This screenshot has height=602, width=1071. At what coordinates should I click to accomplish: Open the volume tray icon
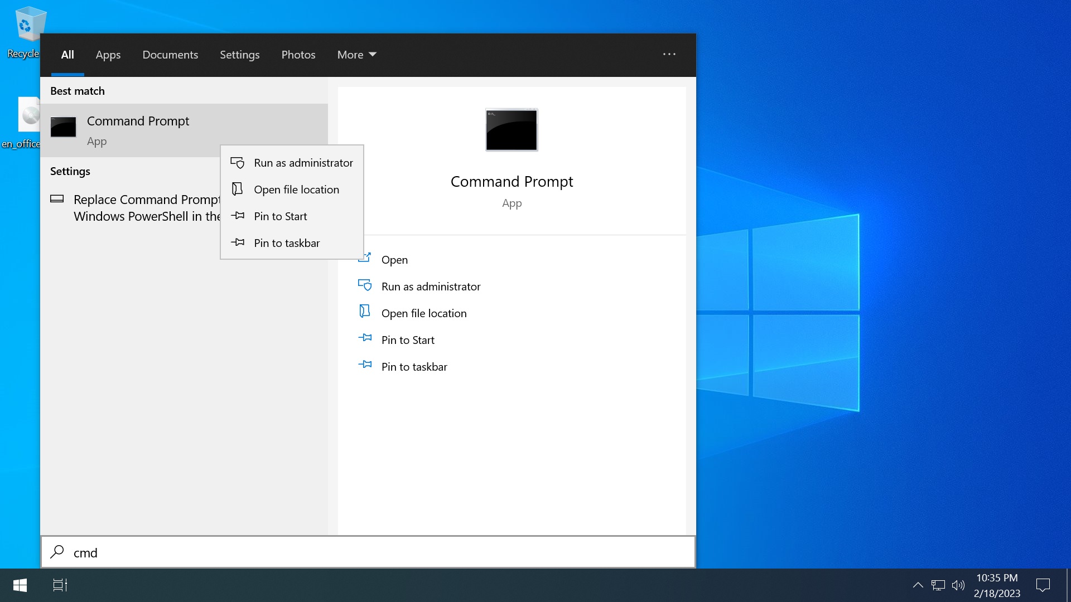958,585
